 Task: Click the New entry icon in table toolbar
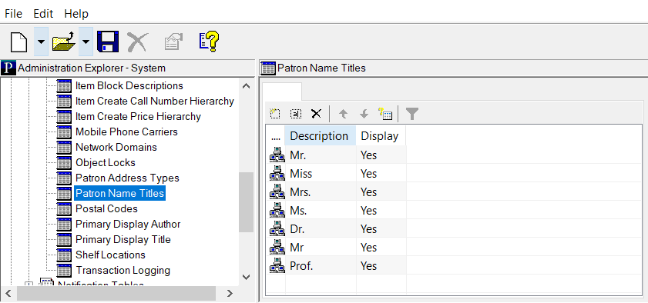tap(275, 114)
